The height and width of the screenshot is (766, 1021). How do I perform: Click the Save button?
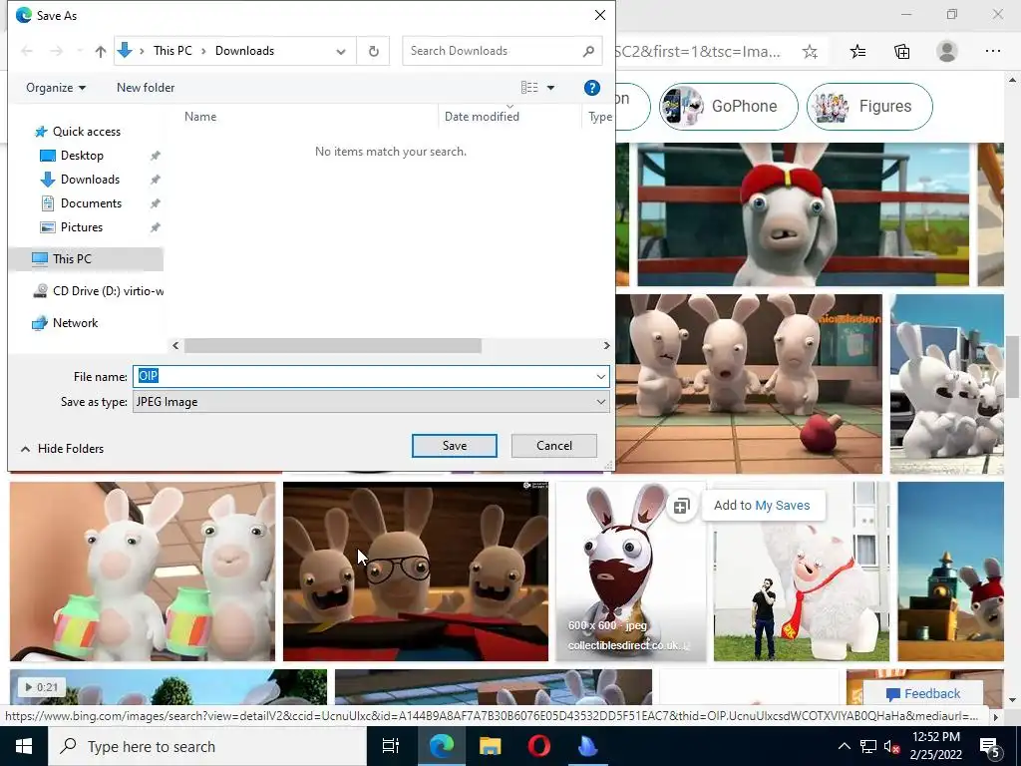(x=455, y=446)
